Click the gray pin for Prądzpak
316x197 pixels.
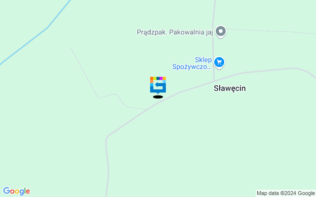pyautogui.click(x=221, y=32)
